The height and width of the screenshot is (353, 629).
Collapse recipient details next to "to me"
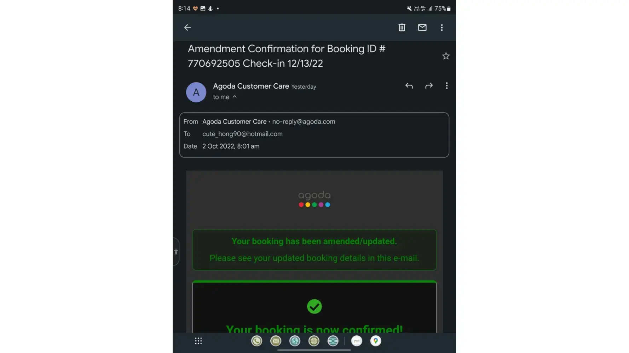click(x=235, y=97)
